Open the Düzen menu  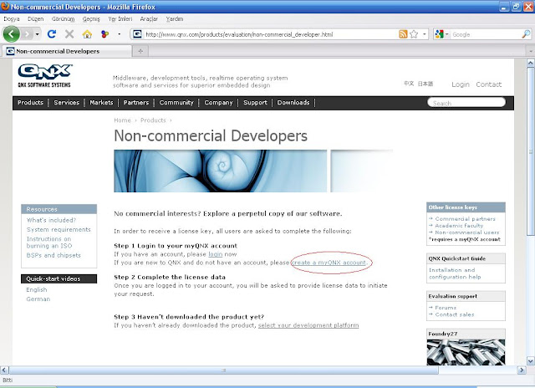(x=35, y=19)
